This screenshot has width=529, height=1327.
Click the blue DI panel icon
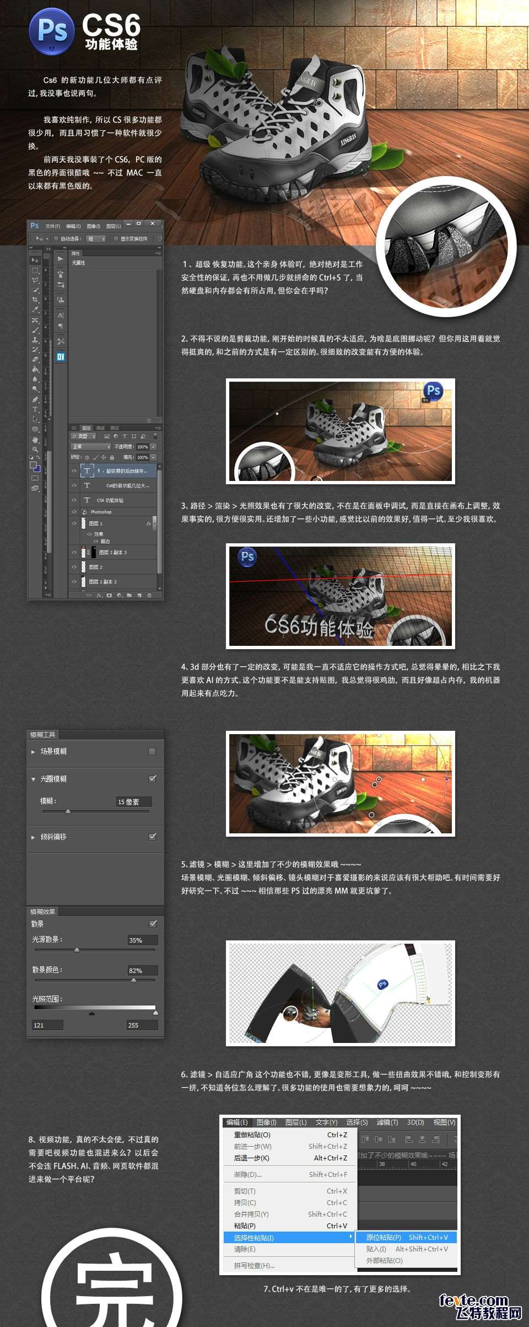click(61, 357)
